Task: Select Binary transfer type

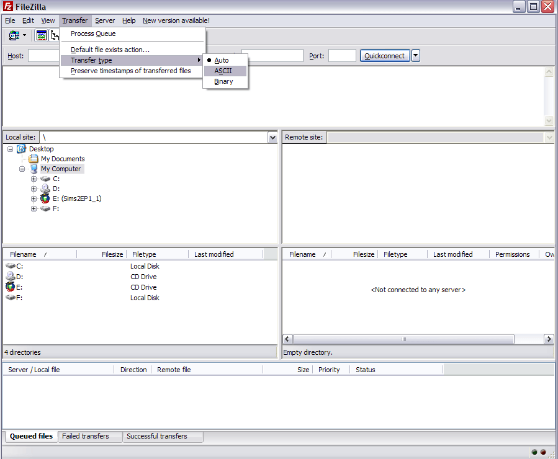Action: pos(225,81)
